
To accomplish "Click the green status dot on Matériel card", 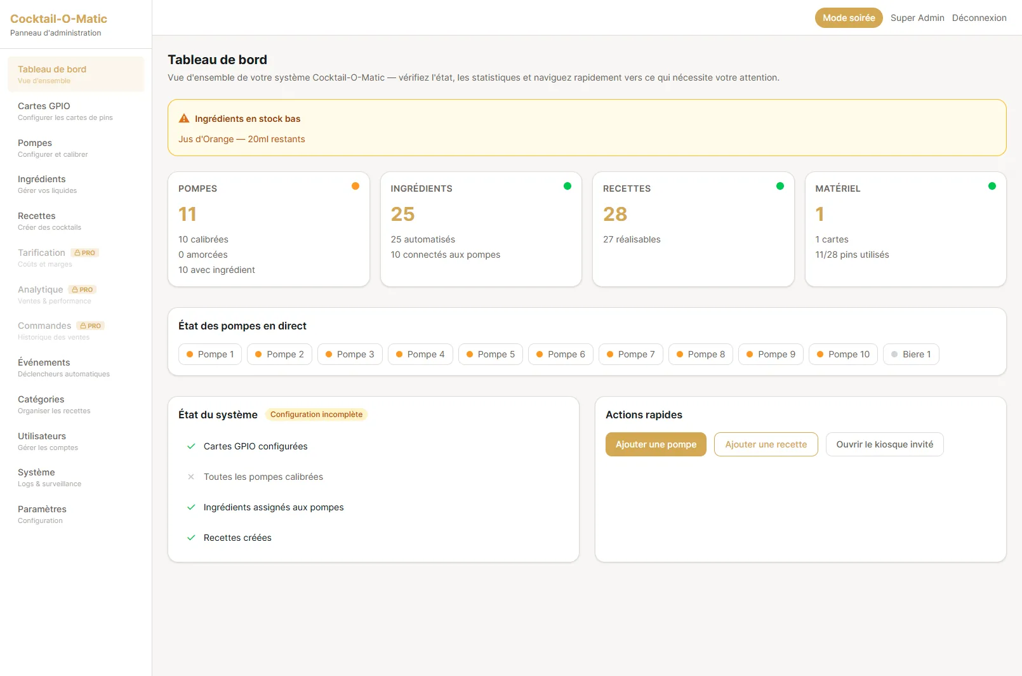I will click(992, 186).
